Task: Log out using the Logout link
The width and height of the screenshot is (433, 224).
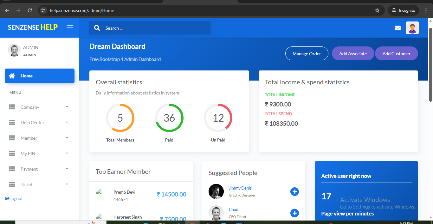Action: click(14, 198)
